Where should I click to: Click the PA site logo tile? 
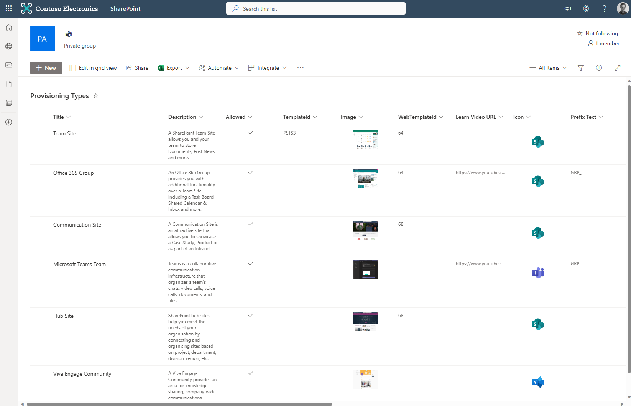point(43,38)
